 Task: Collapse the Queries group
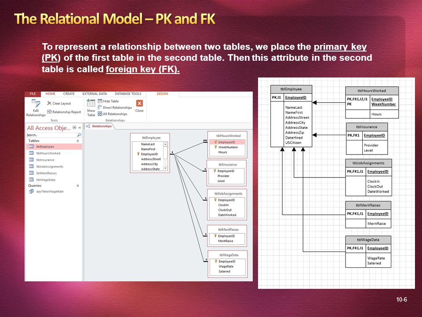(78, 186)
